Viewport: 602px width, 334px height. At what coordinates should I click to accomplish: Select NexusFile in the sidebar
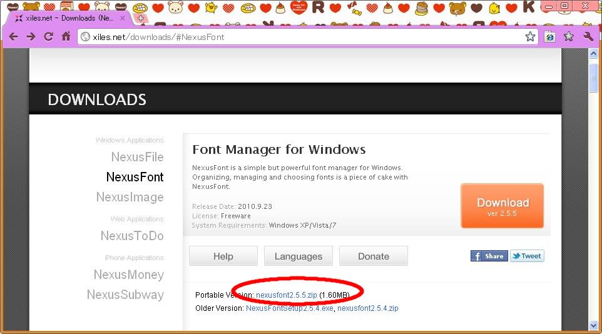137,157
